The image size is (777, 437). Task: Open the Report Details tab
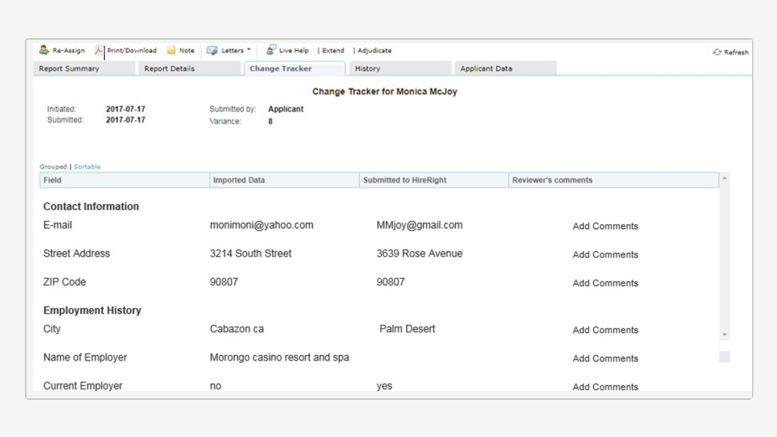coord(169,69)
